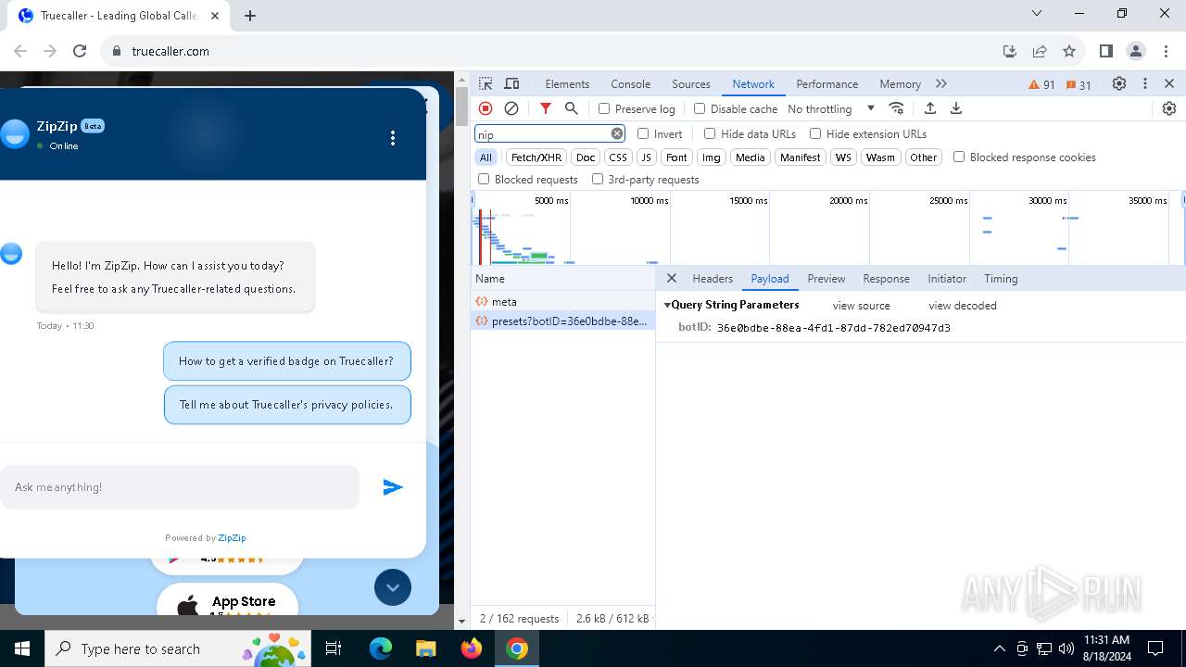Collapse the chat widget with chevron button

(393, 587)
